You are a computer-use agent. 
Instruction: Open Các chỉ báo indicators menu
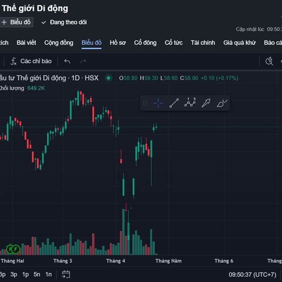[x=31, y=61]
